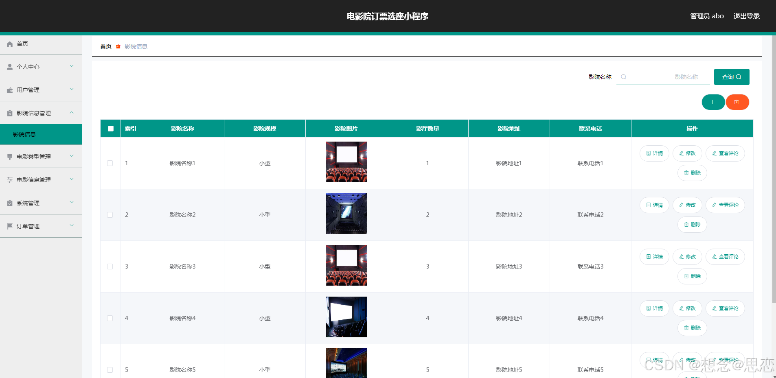This screenshot has width=776, height=378.
Task: Click the home icon in sidebar
Action: (x=10, y=44)
